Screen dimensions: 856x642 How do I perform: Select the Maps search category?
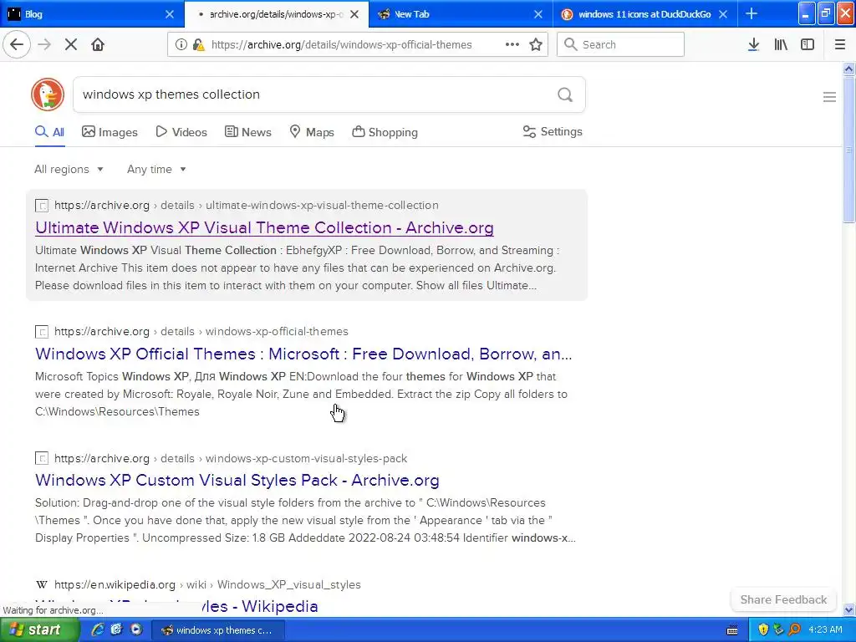point(312,132)
